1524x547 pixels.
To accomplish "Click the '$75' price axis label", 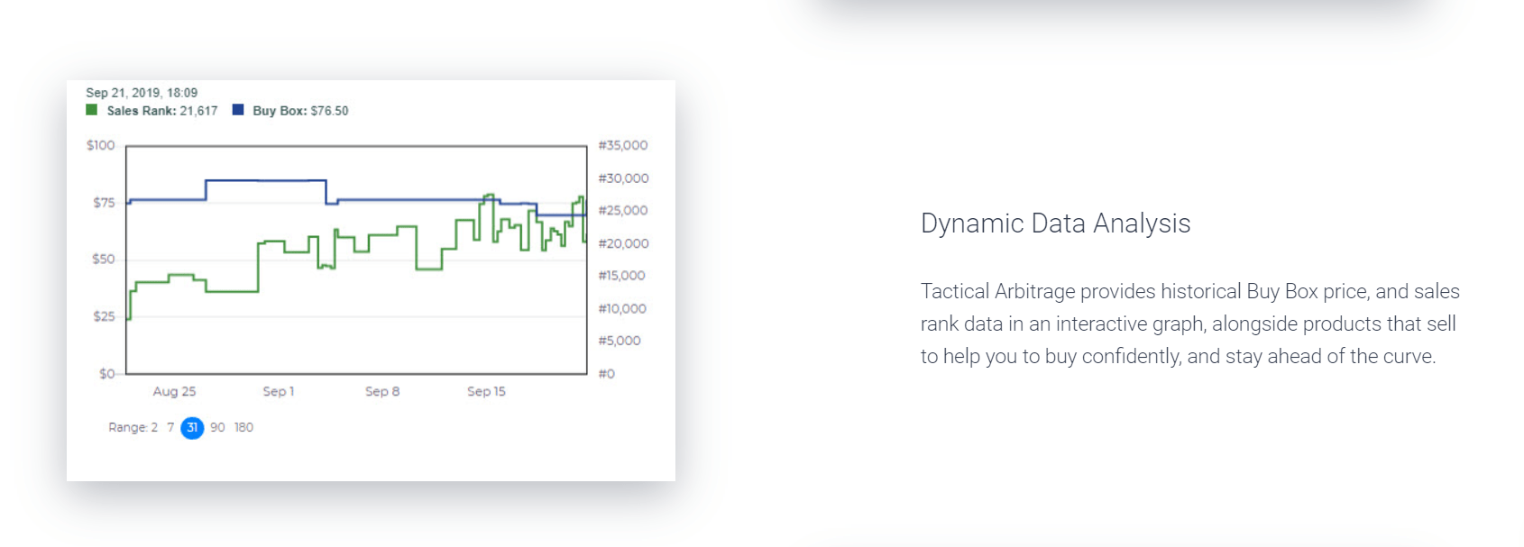I will [105, 203].
